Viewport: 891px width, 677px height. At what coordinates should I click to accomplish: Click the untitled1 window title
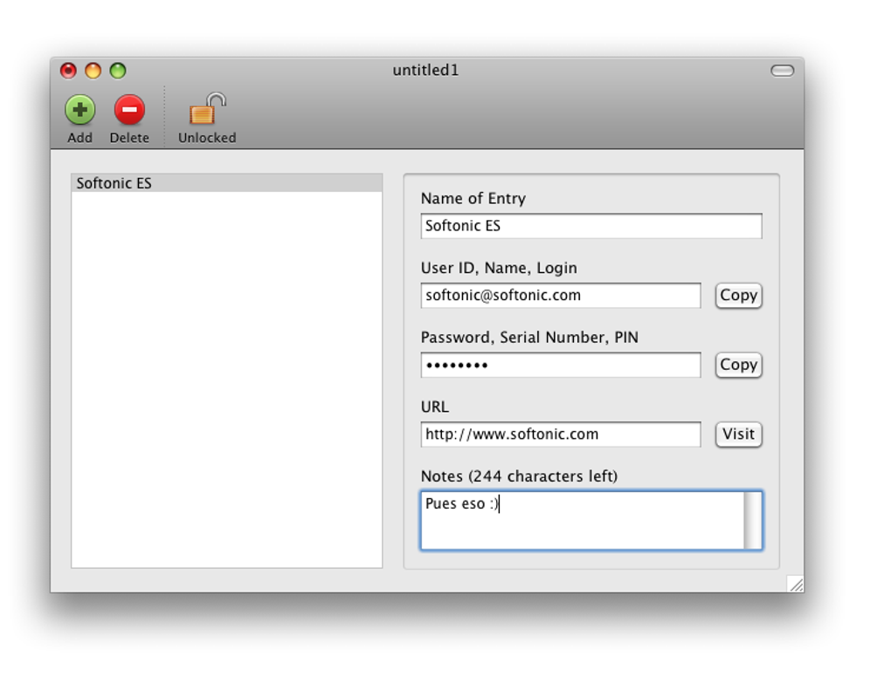pyautogui.click(x=425, y=71)
